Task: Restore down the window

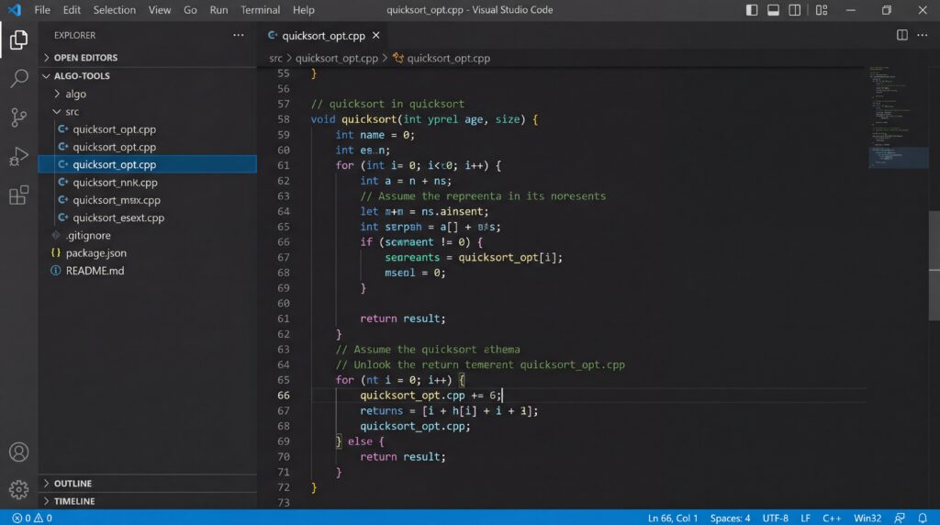Action: 886,9
